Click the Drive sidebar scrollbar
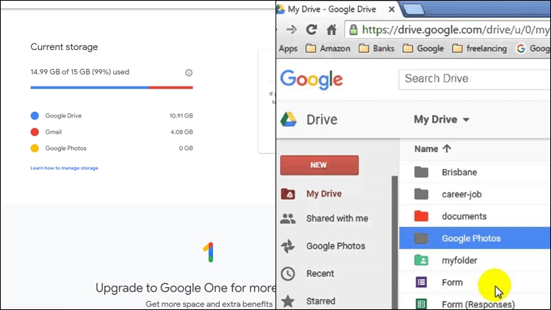This screenshot has width=551, height=310. (395, 242)
